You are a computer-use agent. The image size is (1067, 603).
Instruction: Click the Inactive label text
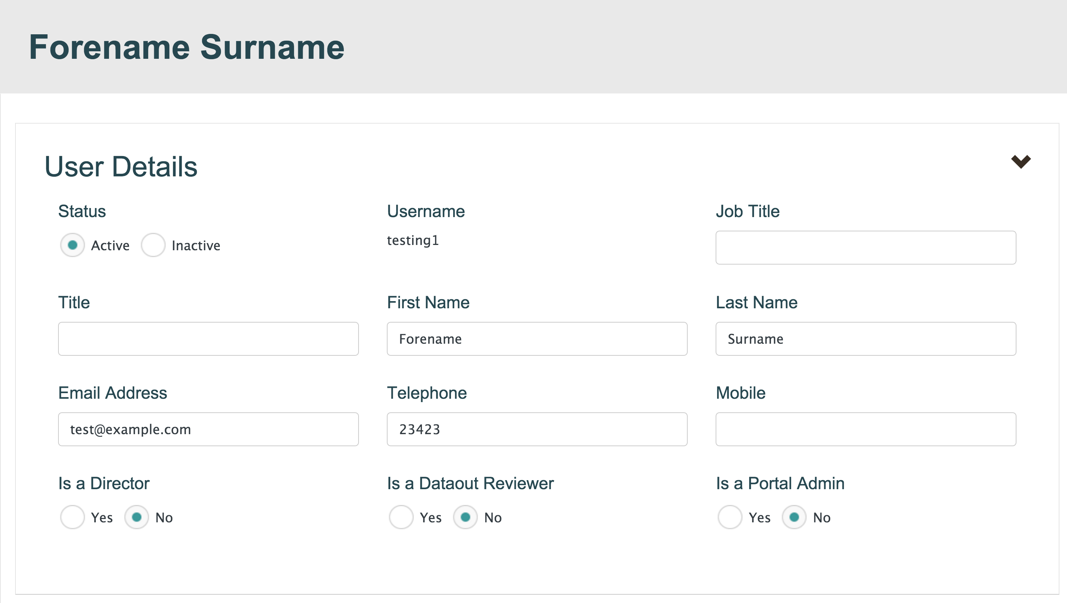tap(196, 246)
